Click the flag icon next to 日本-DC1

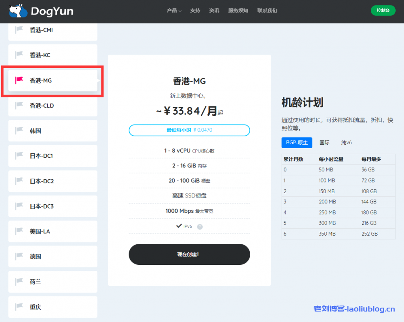19,156
